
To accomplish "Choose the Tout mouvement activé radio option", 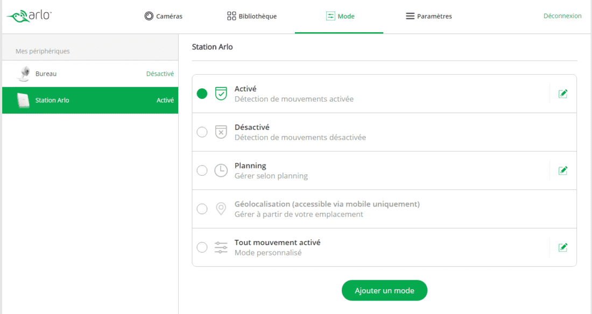I will [202, 247].
